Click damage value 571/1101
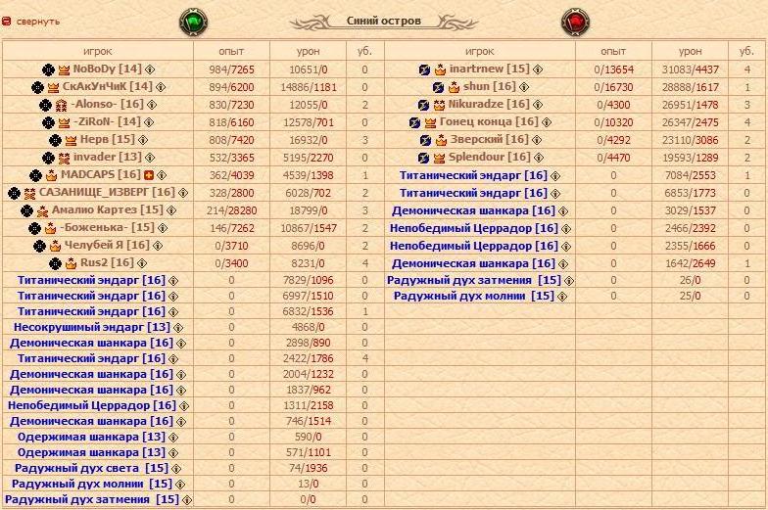The height and width of the screenshot is (510, 768). [308, 452]
